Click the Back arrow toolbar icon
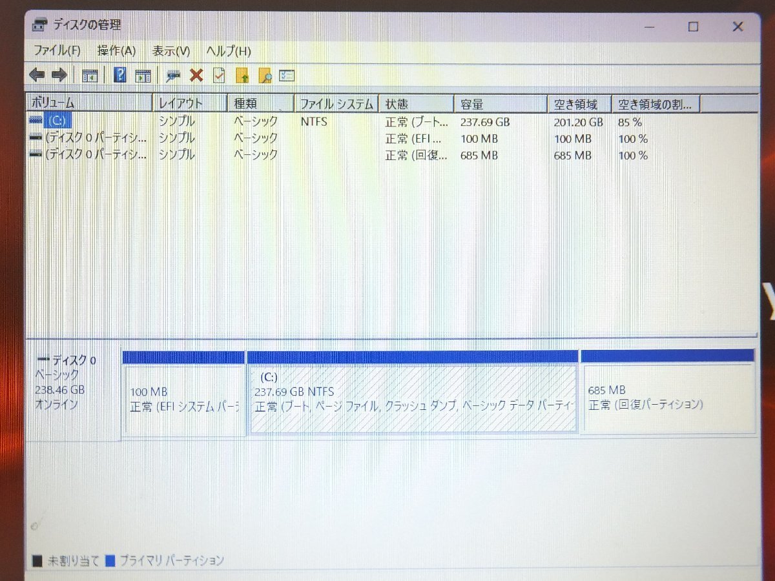This screenshot has width=775, height=581. (x=37, y=76)
